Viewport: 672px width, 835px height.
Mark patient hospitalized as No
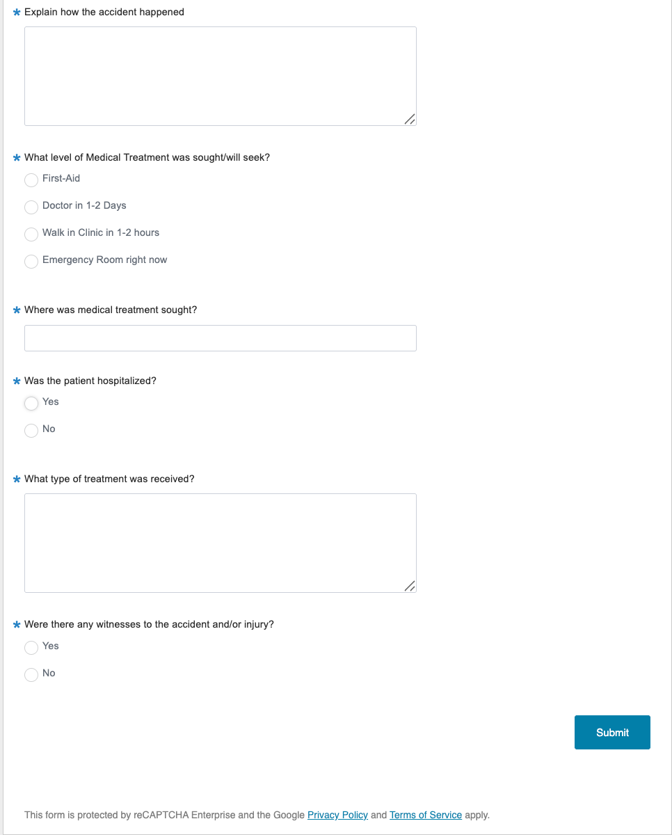coord(31,431)
